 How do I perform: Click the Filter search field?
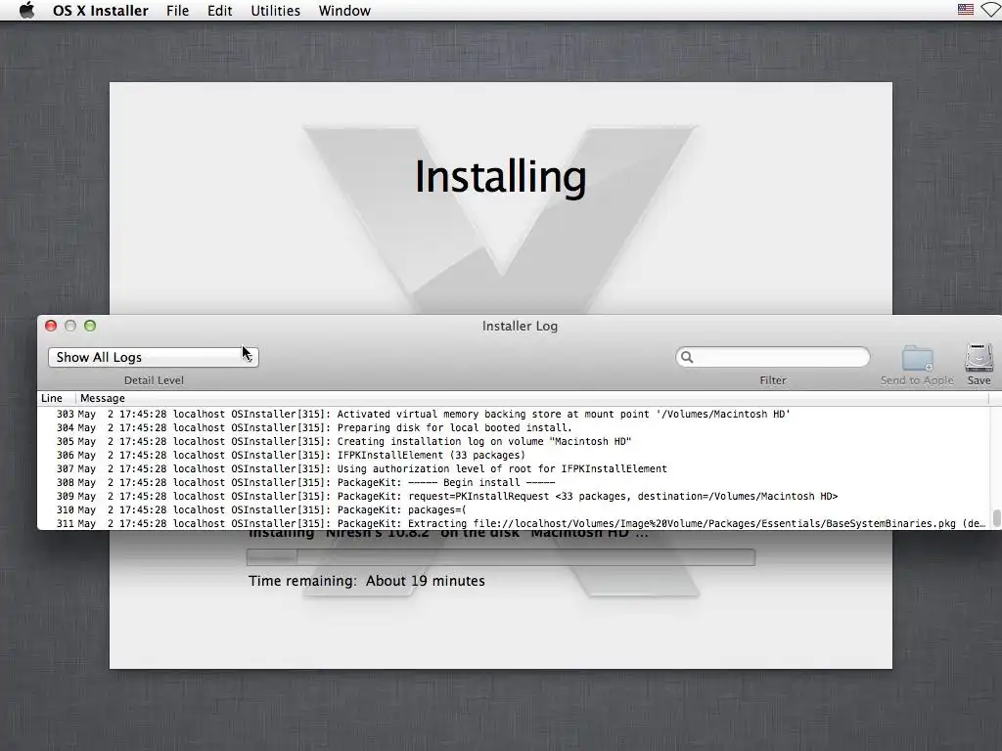point(773,357)
